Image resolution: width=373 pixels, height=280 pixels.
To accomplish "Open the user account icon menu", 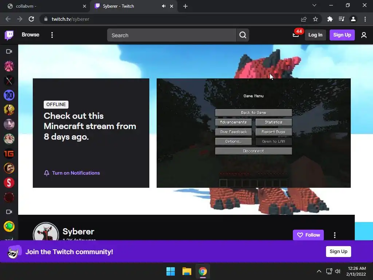I will click(364, 35).
